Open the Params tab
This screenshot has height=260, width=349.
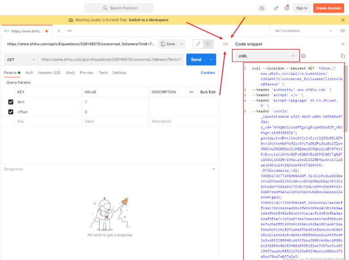[x=12, y=72]
